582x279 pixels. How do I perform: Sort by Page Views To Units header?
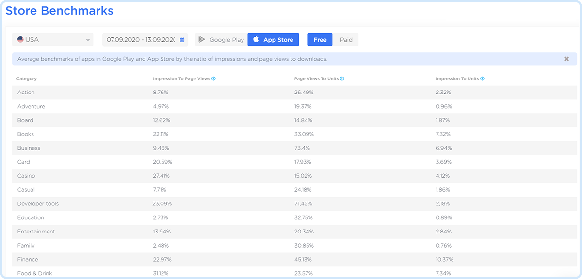point(316,78)
